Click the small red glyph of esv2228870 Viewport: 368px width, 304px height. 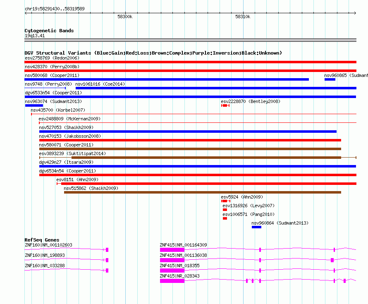click(225, 105)
